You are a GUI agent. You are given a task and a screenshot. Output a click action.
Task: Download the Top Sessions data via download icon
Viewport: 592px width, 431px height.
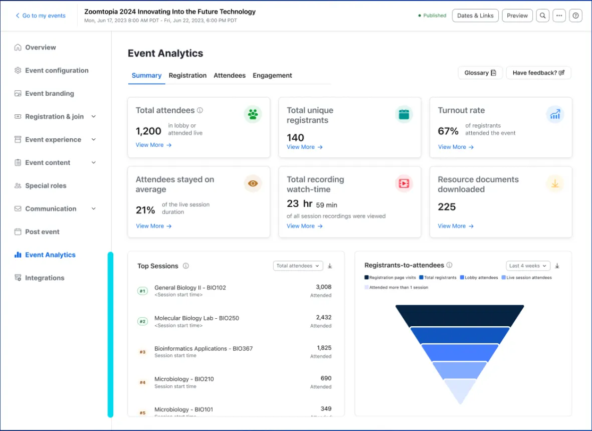pos(329,266)
